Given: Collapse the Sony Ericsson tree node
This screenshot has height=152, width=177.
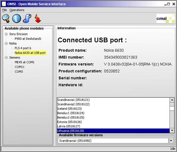Looking at the screenshot, I should [6, 34].
